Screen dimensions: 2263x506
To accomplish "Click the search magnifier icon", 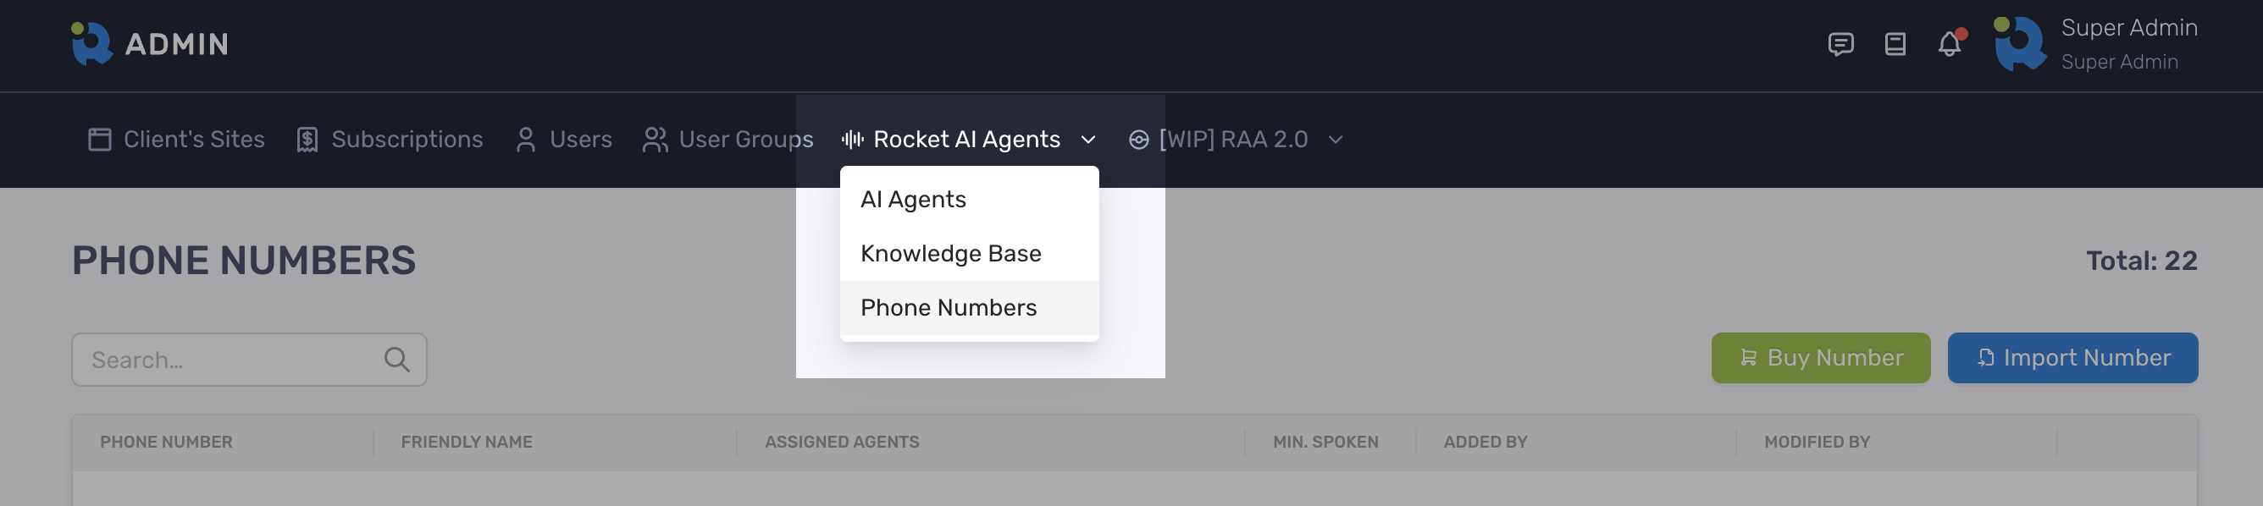I will point(396,359).
